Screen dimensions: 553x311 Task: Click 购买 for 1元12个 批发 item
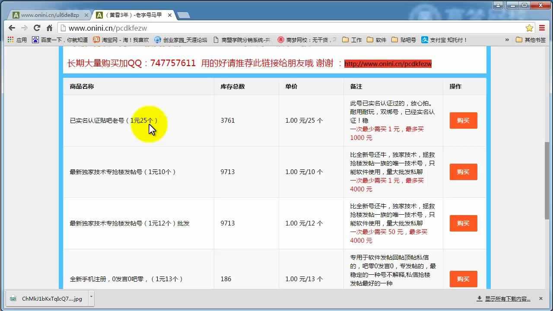[463, 223]
